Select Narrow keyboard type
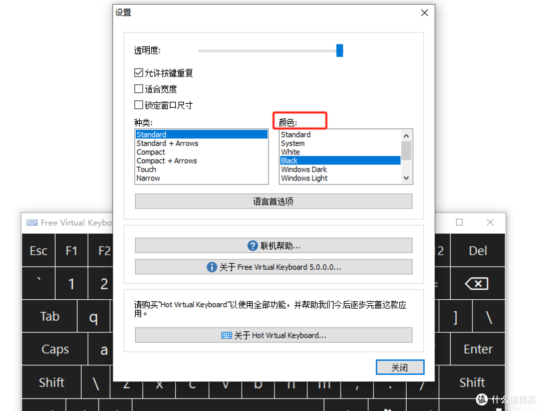541x411 pixels. 201,178
